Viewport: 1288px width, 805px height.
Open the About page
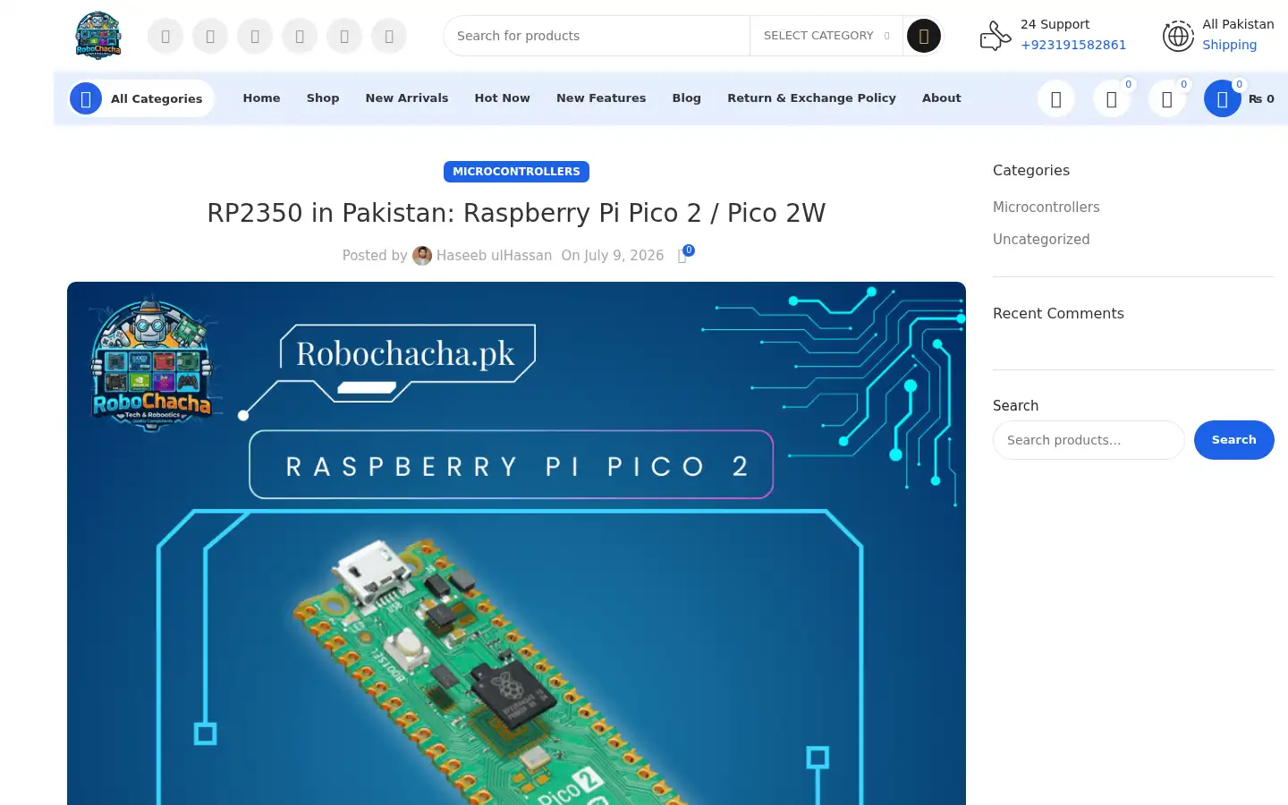pyautogui.click(x=942, y=98)
